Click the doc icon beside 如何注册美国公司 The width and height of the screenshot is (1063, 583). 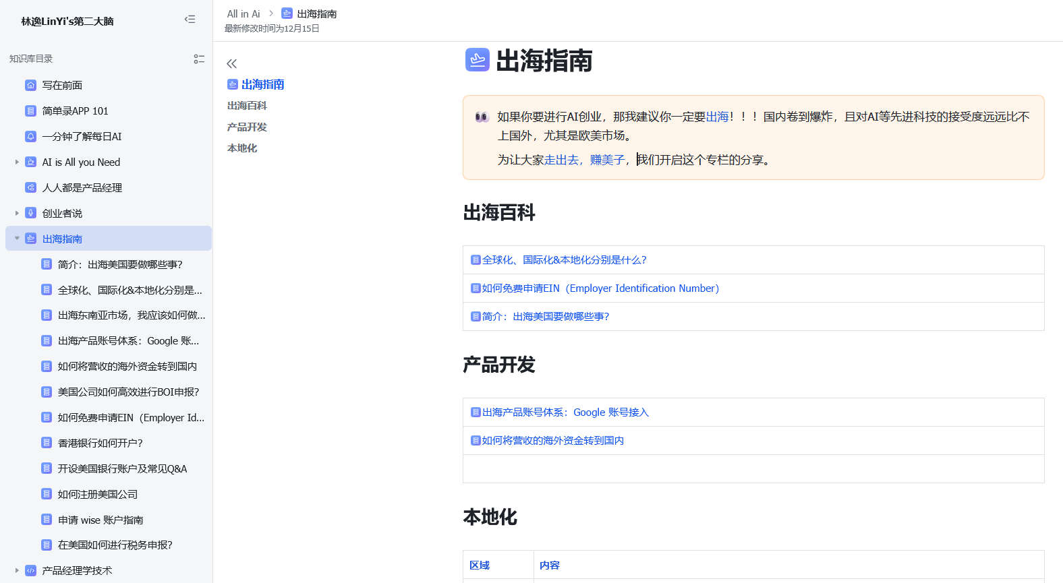click(47, 494)
